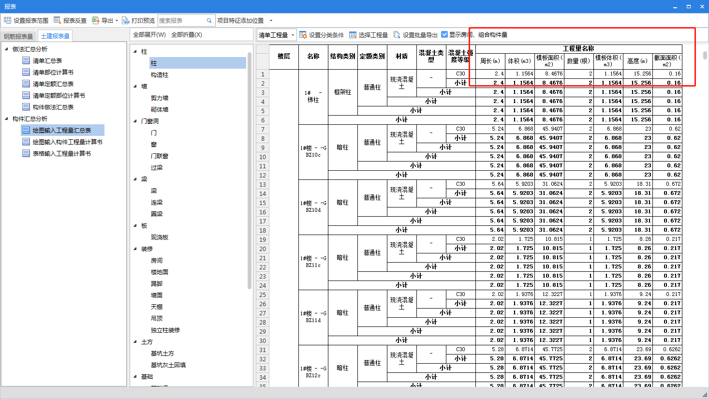Click the 清单汇总表 report icon
Image resolution: width=709 pixels, height=399 pixels.
click(26, 60)
